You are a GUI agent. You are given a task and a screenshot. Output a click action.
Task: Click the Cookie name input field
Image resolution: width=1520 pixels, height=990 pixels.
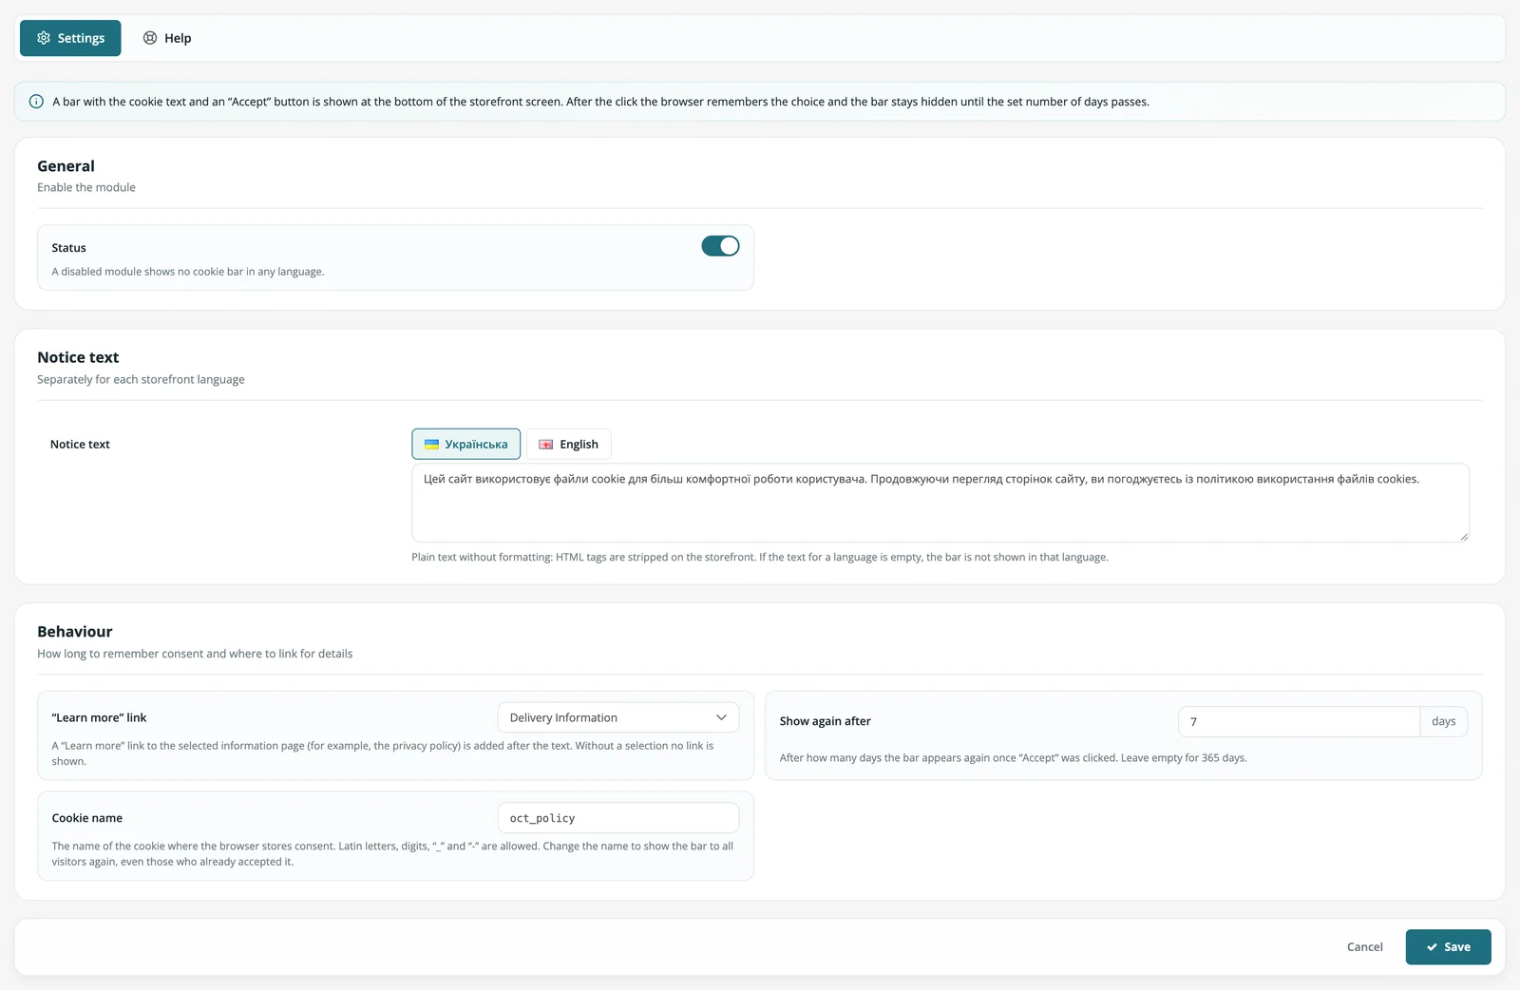tap(617, 818)
